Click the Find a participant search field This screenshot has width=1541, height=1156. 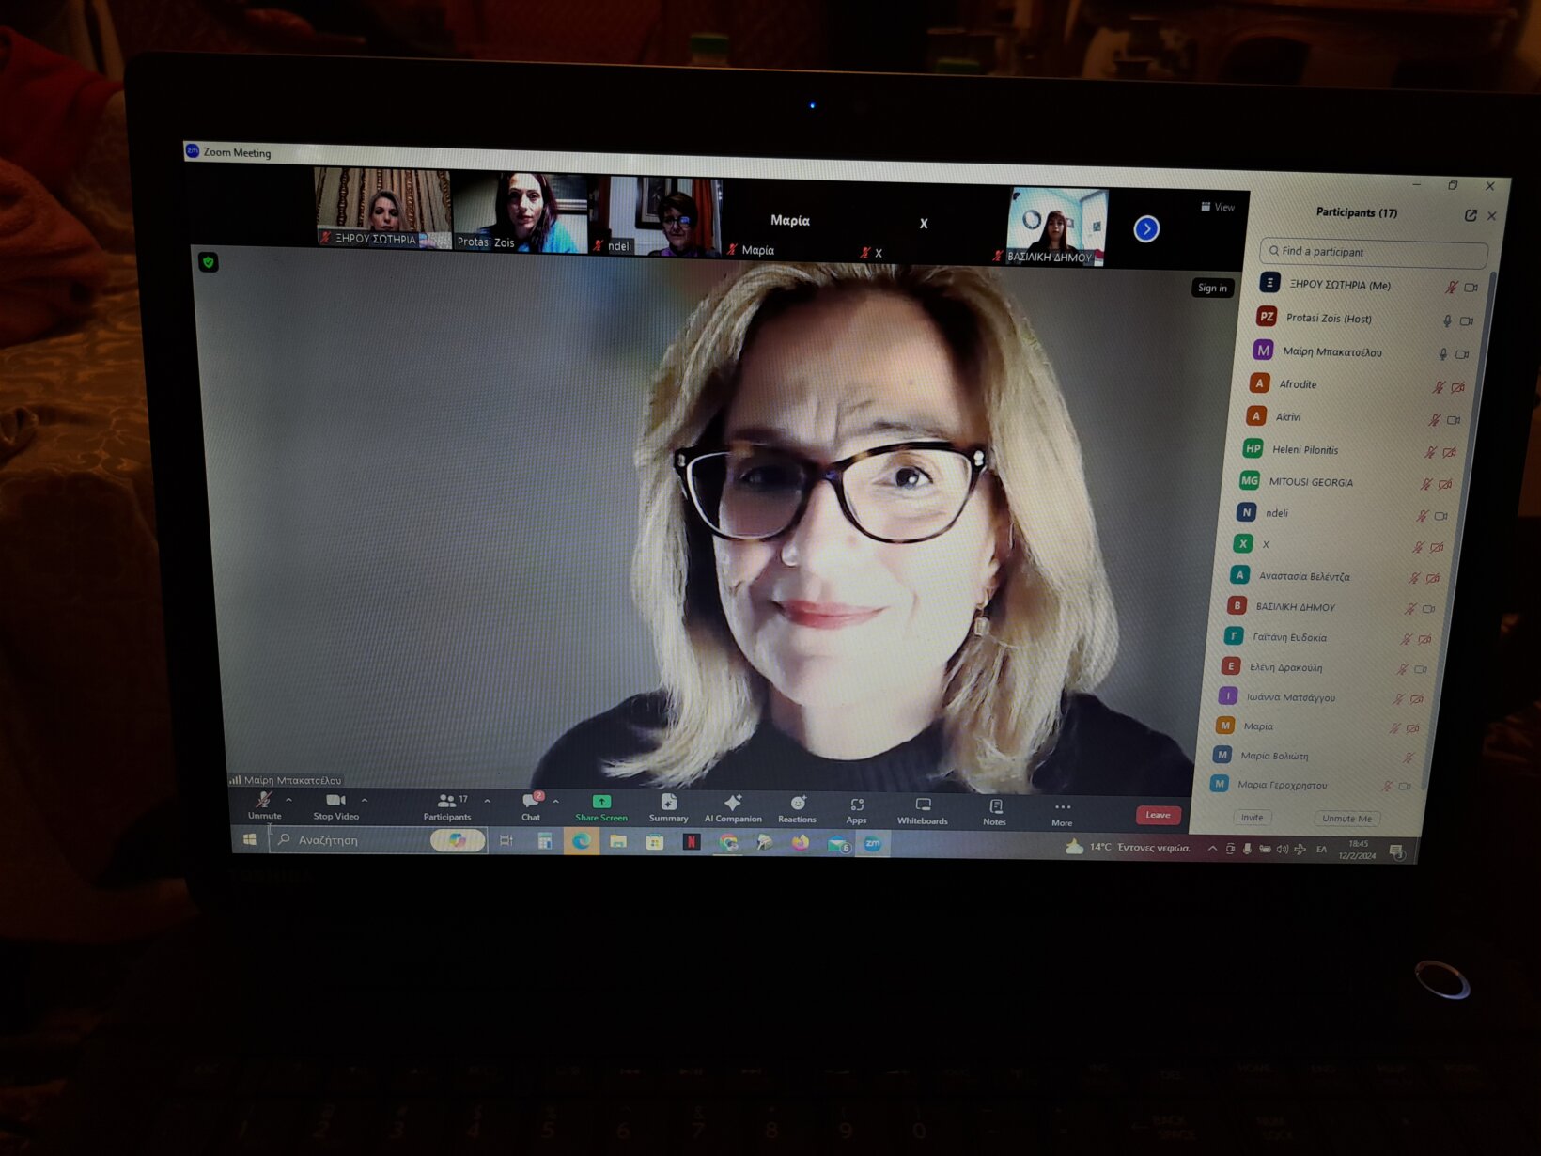click(1373, 252)
